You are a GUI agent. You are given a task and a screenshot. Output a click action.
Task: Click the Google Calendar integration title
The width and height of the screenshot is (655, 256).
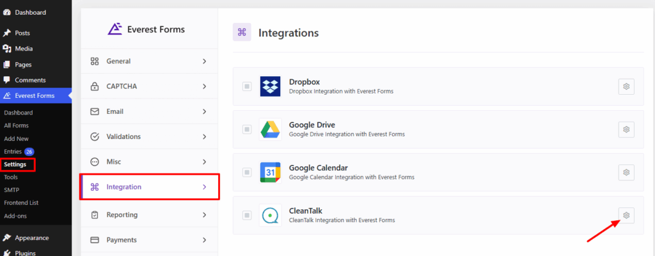tap(319, 168)
